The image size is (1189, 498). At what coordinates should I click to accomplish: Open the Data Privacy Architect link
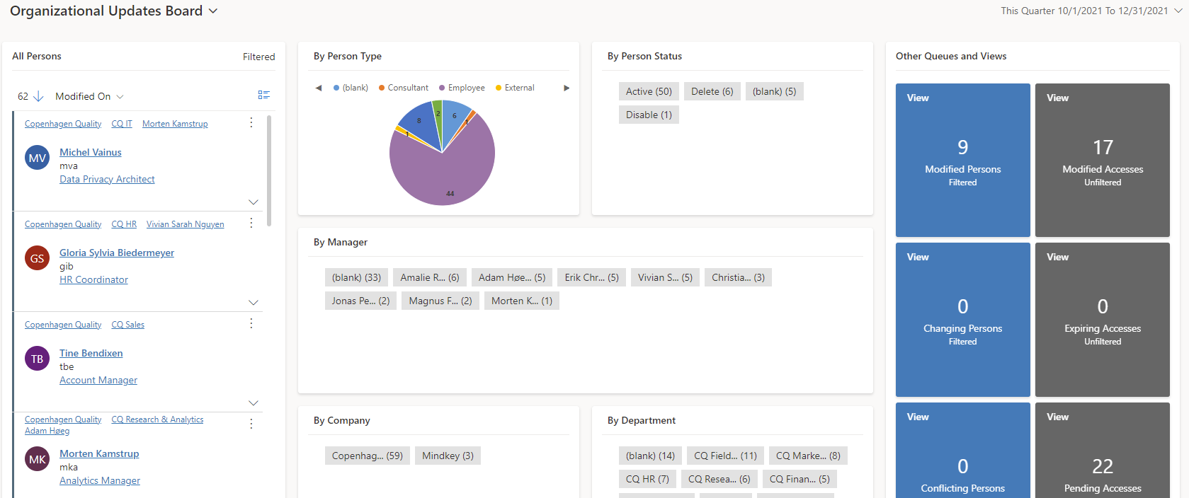point(107,180)
